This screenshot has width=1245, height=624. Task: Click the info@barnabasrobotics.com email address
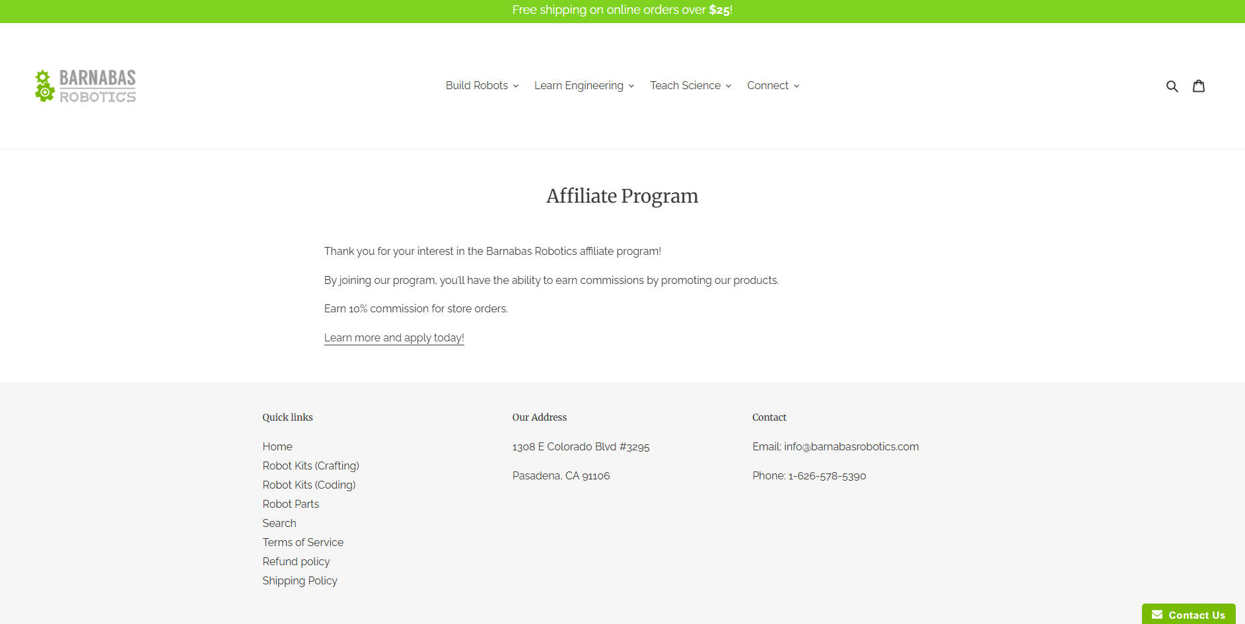point(851,447)
